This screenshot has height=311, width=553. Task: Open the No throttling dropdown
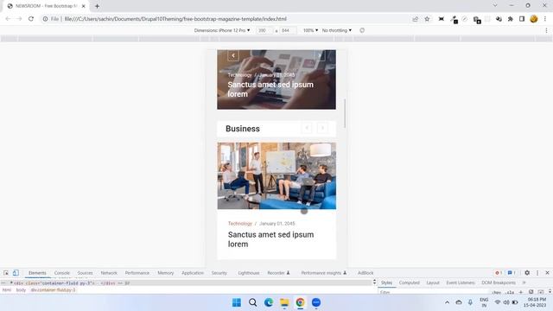(336, 30)
